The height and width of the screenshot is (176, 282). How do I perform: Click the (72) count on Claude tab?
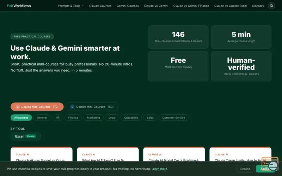pyautogui.click(x=56, y=107)
